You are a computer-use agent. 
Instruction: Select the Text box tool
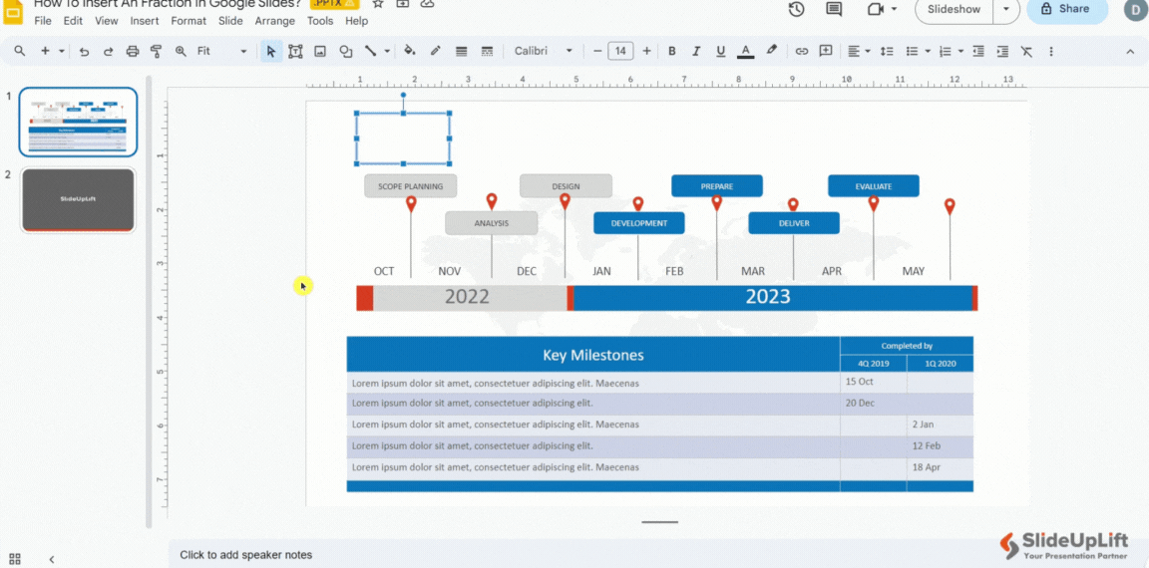[x=295, y=51]
